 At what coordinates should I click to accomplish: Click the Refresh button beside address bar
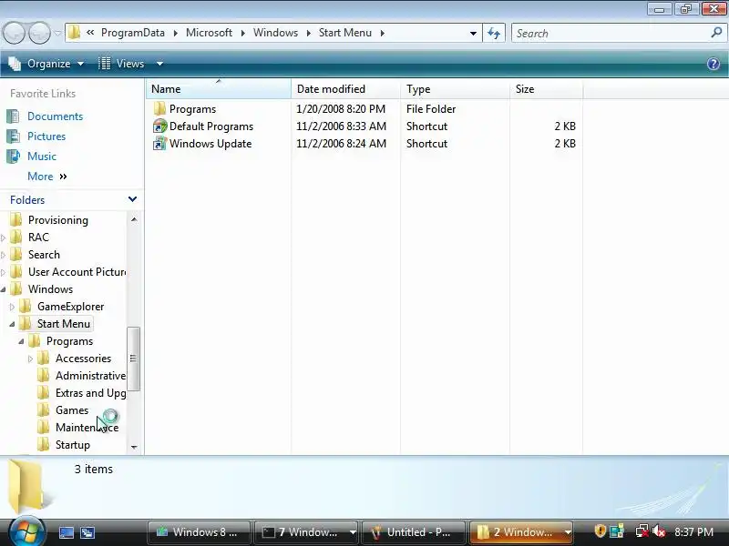(494, 33)
